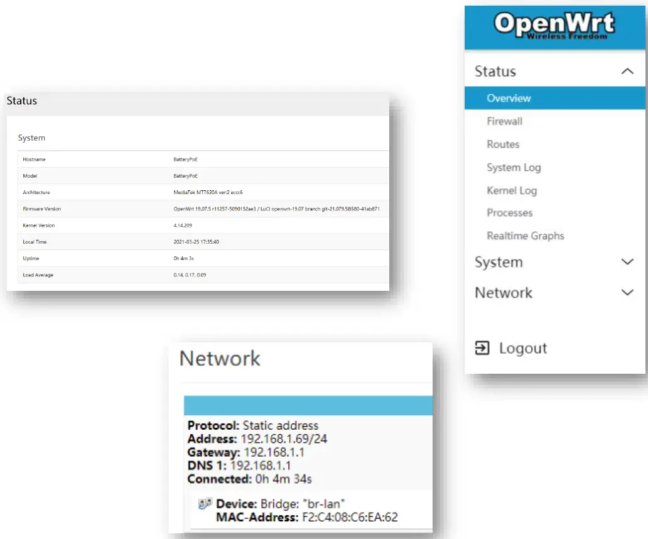648x539 pixels.
Task: Click the Hostname row label
Action: [x=35, y=159]
